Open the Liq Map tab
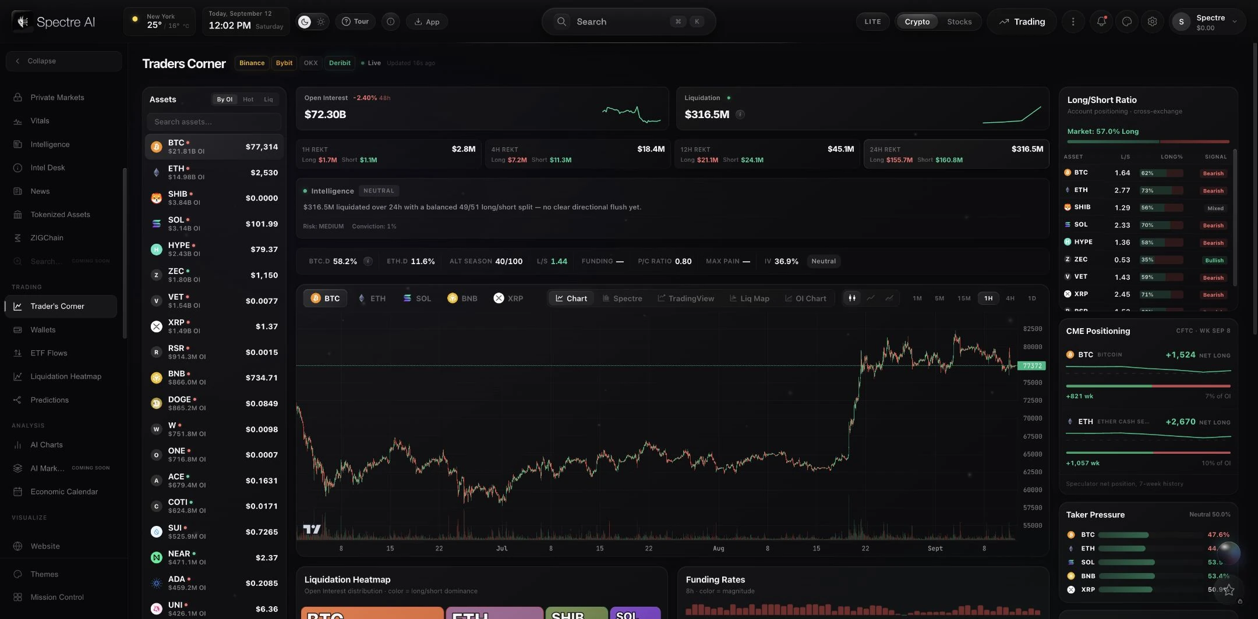 coord(749,298)
